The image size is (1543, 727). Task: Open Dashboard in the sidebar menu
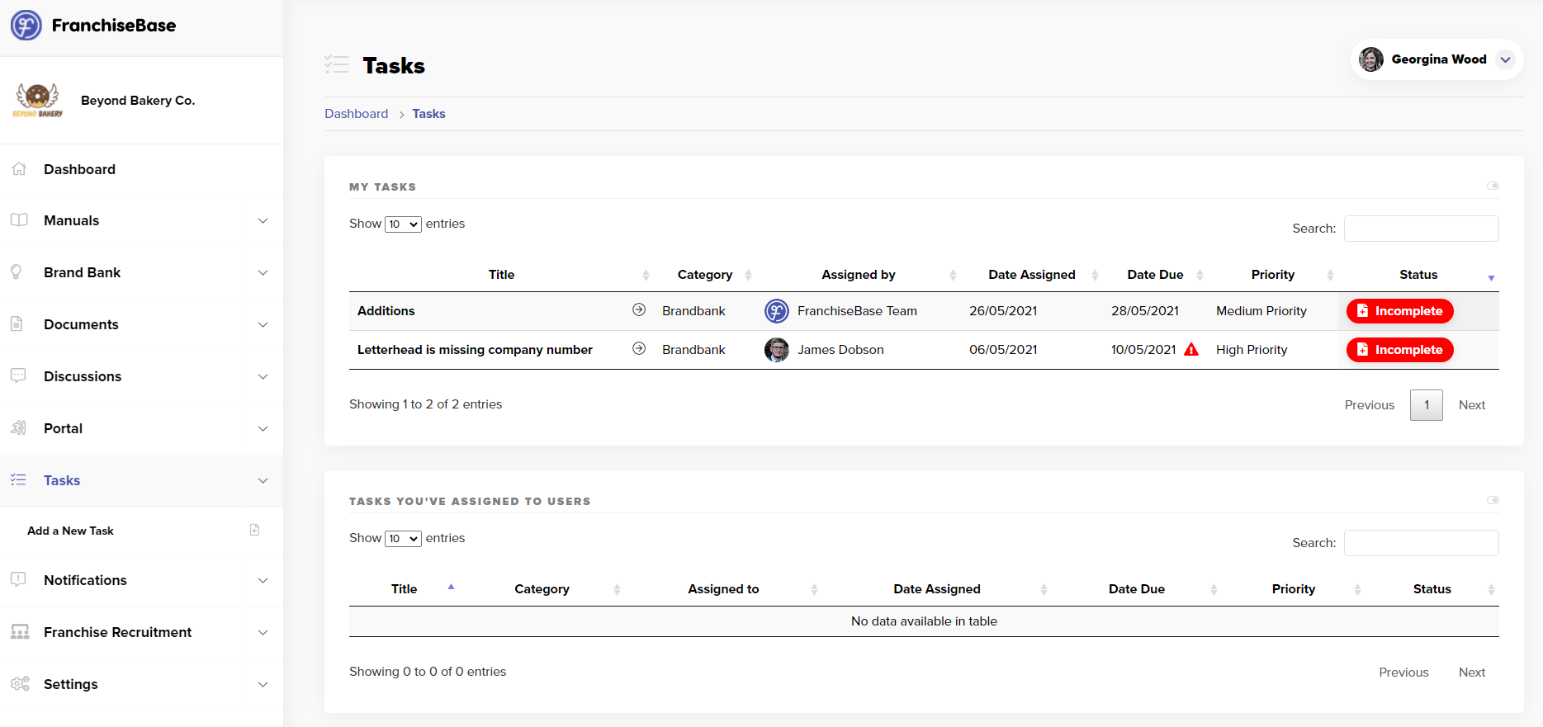(79, 169)
